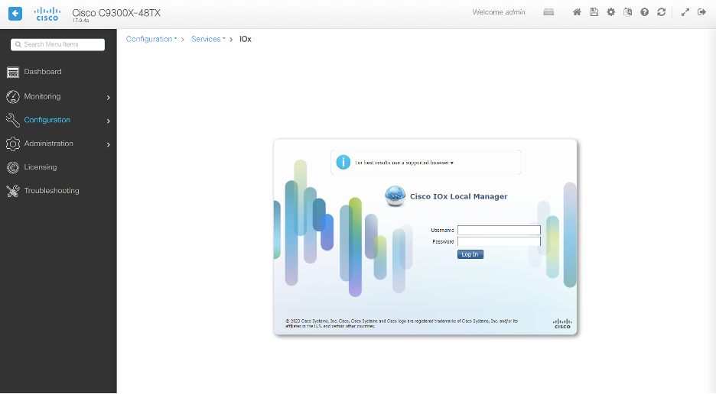Click the IOx Local Manager globe icon

(x=395, y=196)
